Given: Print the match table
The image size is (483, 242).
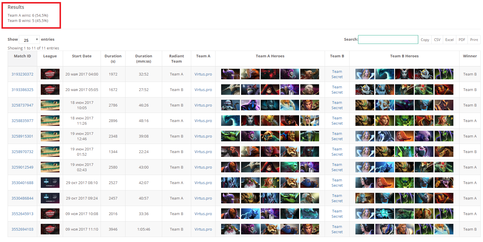Looking at the screenshot, I should (474, 40).
